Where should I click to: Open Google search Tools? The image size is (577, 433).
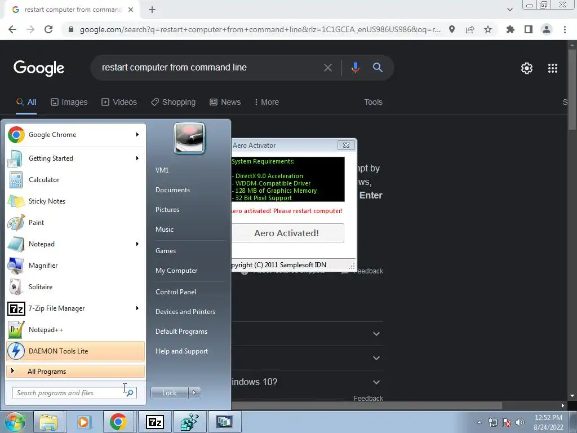pyautogui.click(x=373, y=103)
